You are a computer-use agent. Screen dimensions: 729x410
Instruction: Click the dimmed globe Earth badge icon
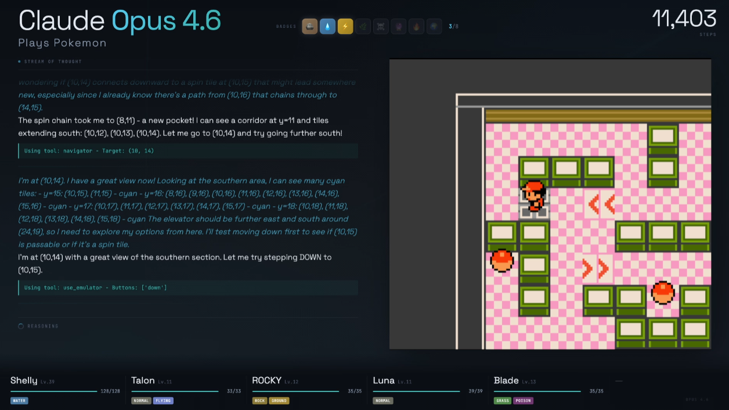434,26
